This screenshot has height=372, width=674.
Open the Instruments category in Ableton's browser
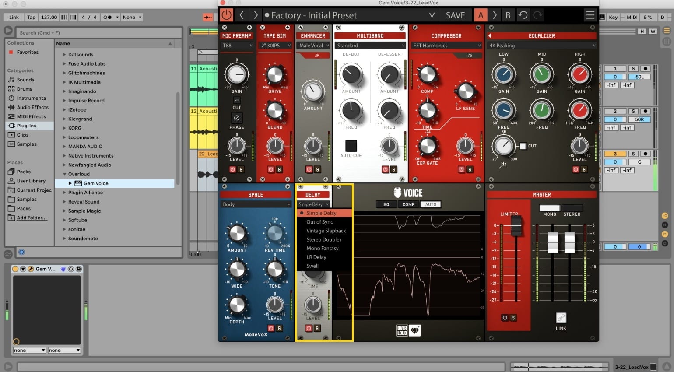[31, 98]
